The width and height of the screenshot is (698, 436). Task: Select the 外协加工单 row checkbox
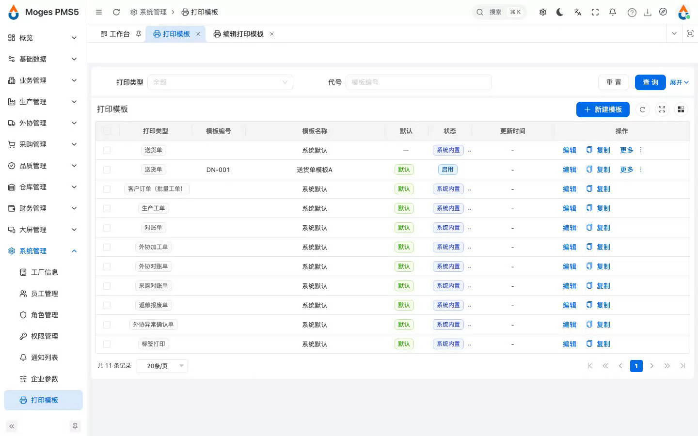107,247
